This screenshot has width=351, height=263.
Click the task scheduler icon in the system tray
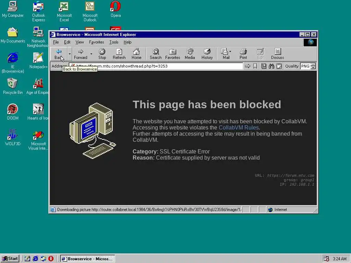[326, 259]
